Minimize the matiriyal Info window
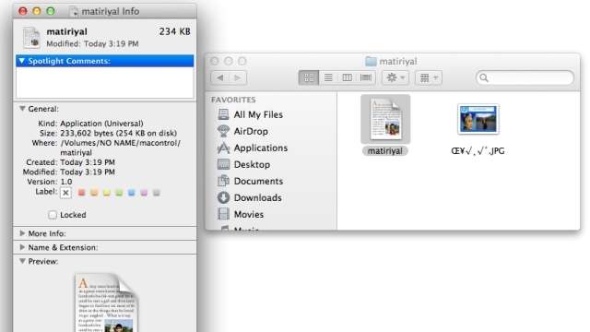This screenshot has width=590, height=332. click(x=37, y=11)
